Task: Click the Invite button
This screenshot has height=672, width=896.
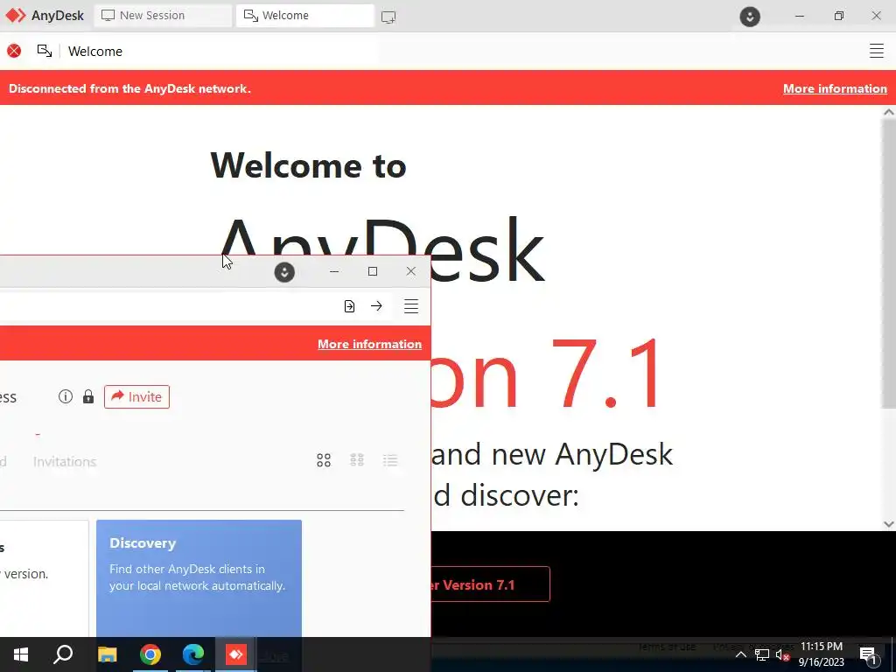Action: 136,396
